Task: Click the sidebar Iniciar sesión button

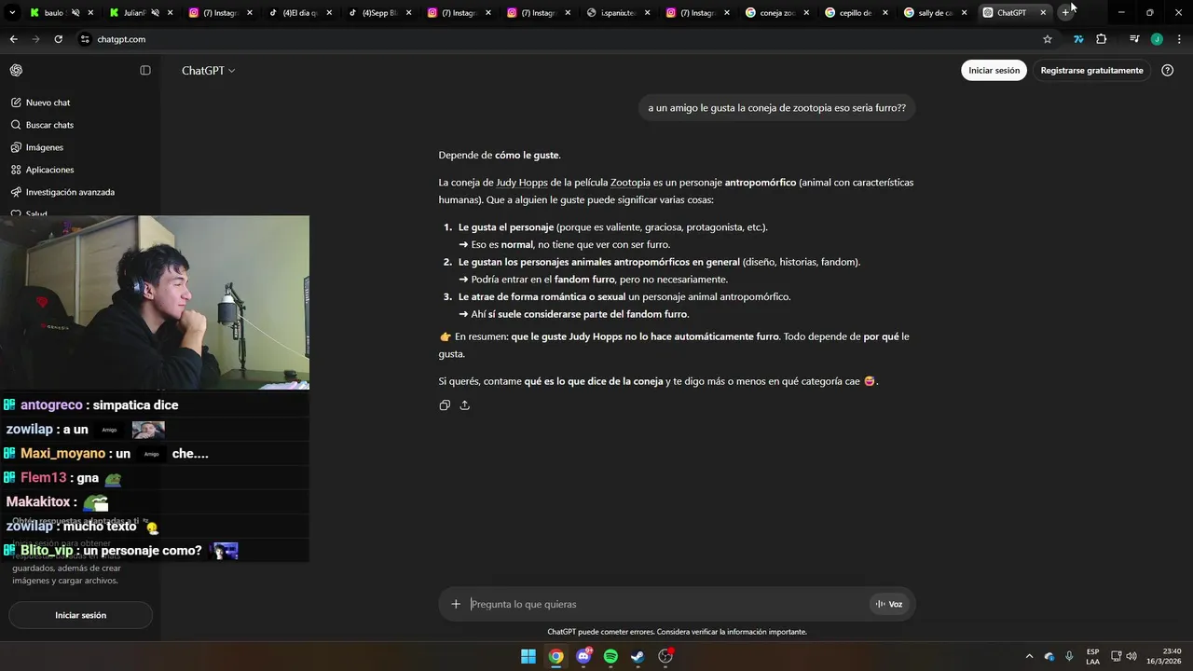Action: pyautogui.click(x=80, y=615)
